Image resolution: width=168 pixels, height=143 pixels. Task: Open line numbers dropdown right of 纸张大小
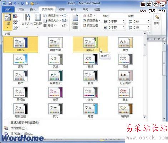pyautogui.click(x=65, y=20)
